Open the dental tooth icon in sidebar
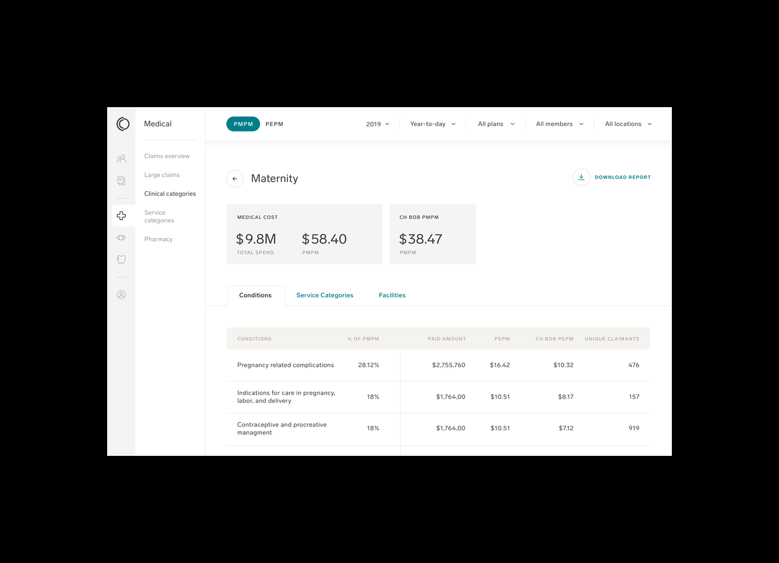The width and height of the screenshot is (779, 563). tap(122, 260)
